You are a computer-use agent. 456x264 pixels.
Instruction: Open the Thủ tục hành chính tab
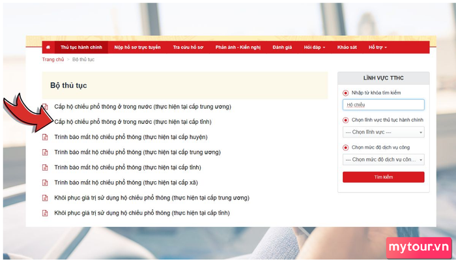pyautogui.click(x=81, y=47)
